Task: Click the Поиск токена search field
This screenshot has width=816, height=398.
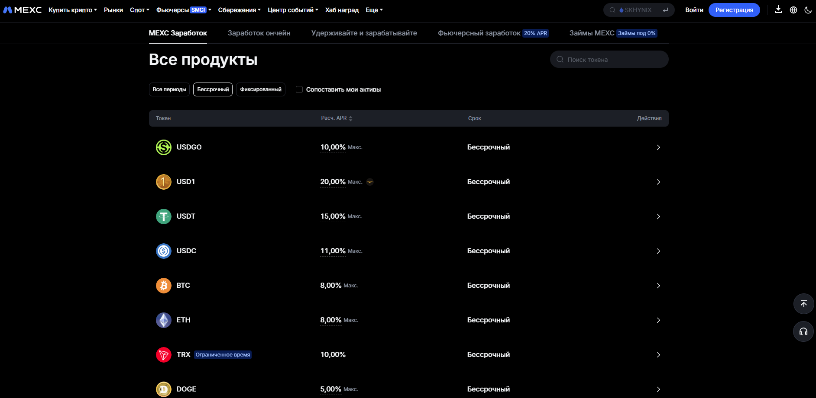Action: 609,59
